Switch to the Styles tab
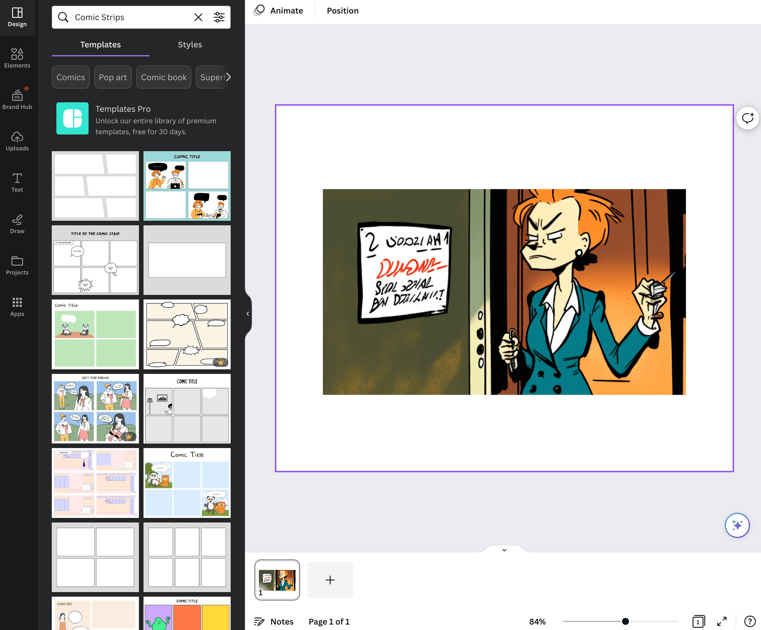 click(190, 45)
